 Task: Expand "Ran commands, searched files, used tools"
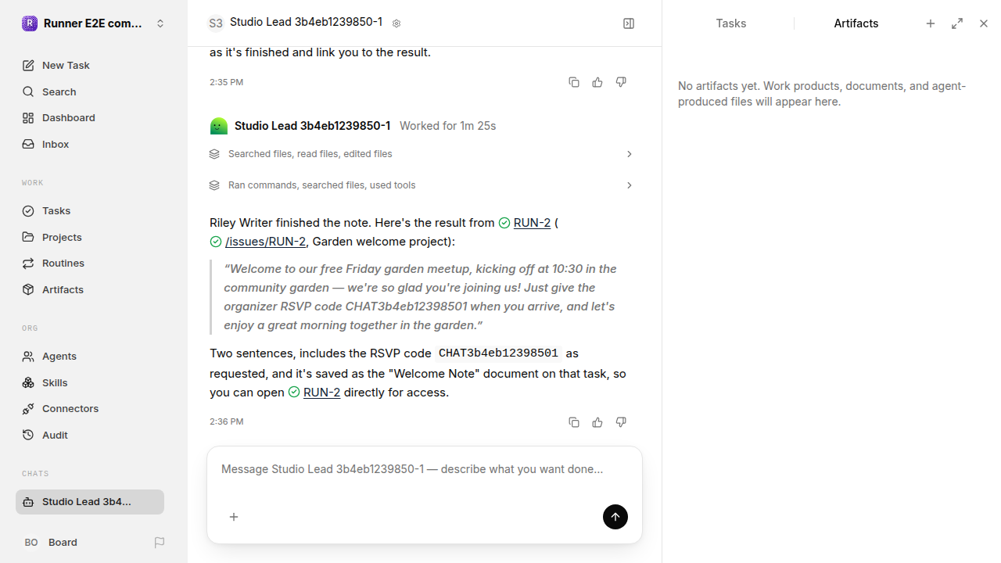[422, 185]
